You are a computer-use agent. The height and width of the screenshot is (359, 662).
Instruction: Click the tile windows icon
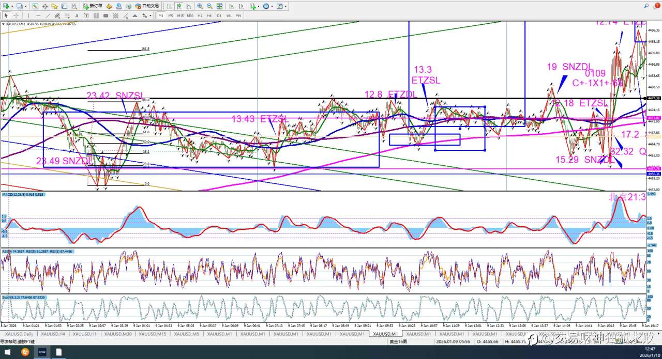pos(219,6)
